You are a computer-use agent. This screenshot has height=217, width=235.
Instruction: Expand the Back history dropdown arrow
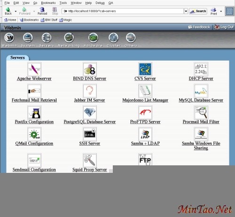click(x=16, y=11)
